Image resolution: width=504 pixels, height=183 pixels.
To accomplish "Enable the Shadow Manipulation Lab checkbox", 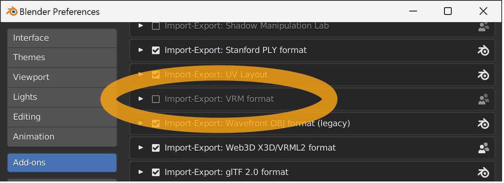I will [156, 26].
